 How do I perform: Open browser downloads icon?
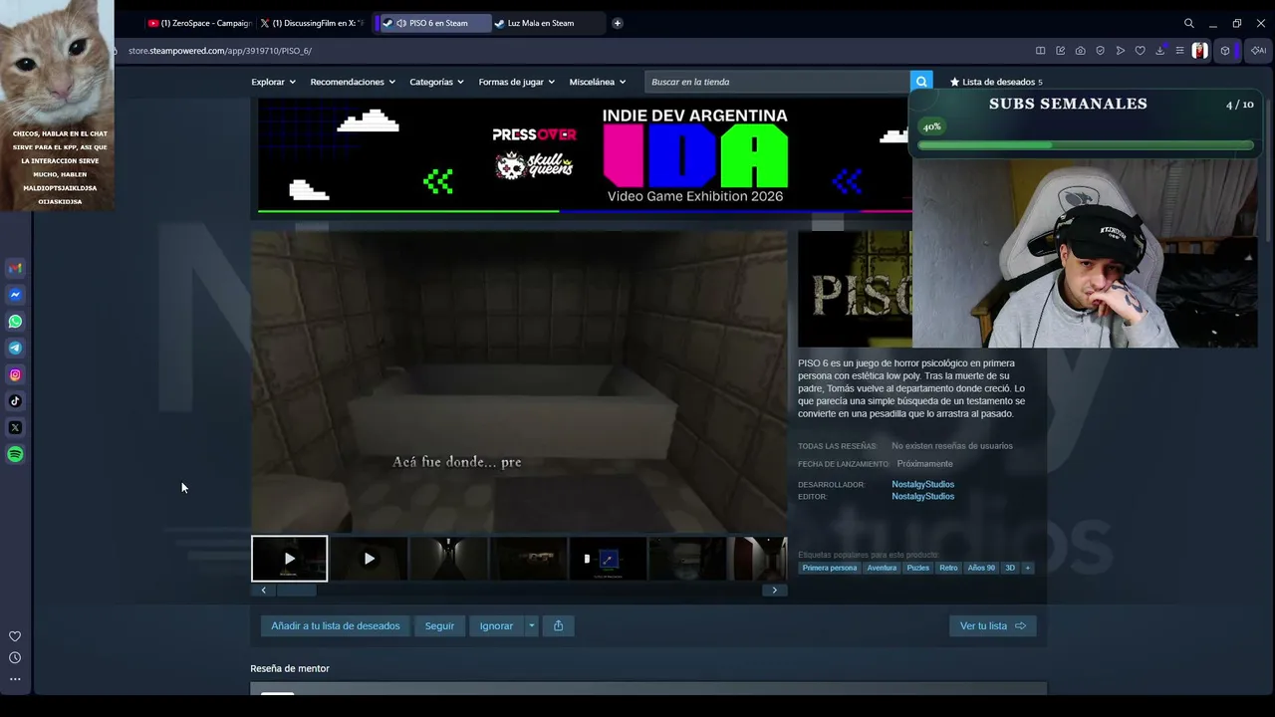tap(1159, 51)
